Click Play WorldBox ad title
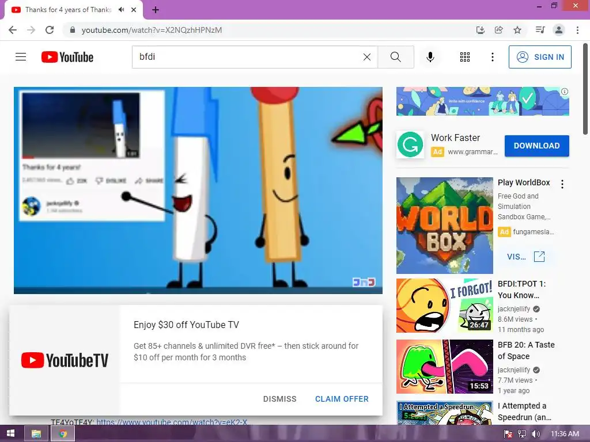Viewport: 590px width, 442px height. pyautogui.click(x=524, y=182)
